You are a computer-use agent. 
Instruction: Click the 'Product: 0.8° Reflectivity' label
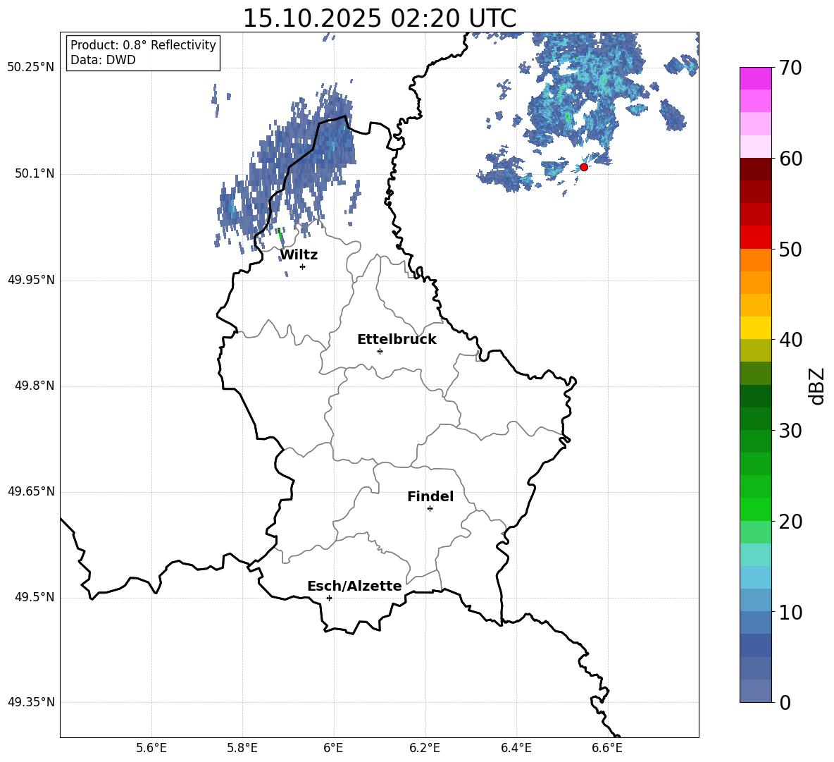click(143, 45)
